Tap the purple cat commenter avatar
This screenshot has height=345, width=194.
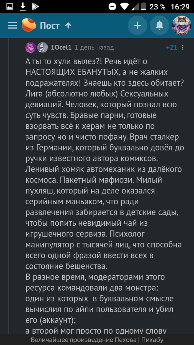[x=30, y=47]
